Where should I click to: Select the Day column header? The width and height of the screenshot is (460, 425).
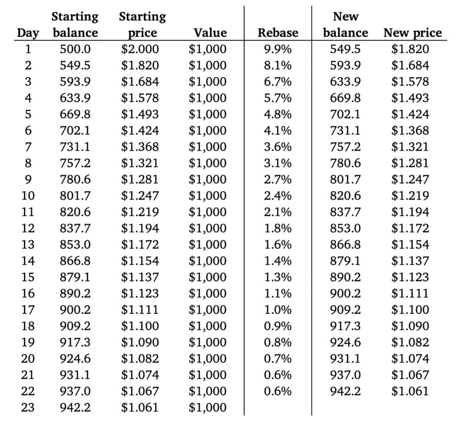click(x=28, y=33)
